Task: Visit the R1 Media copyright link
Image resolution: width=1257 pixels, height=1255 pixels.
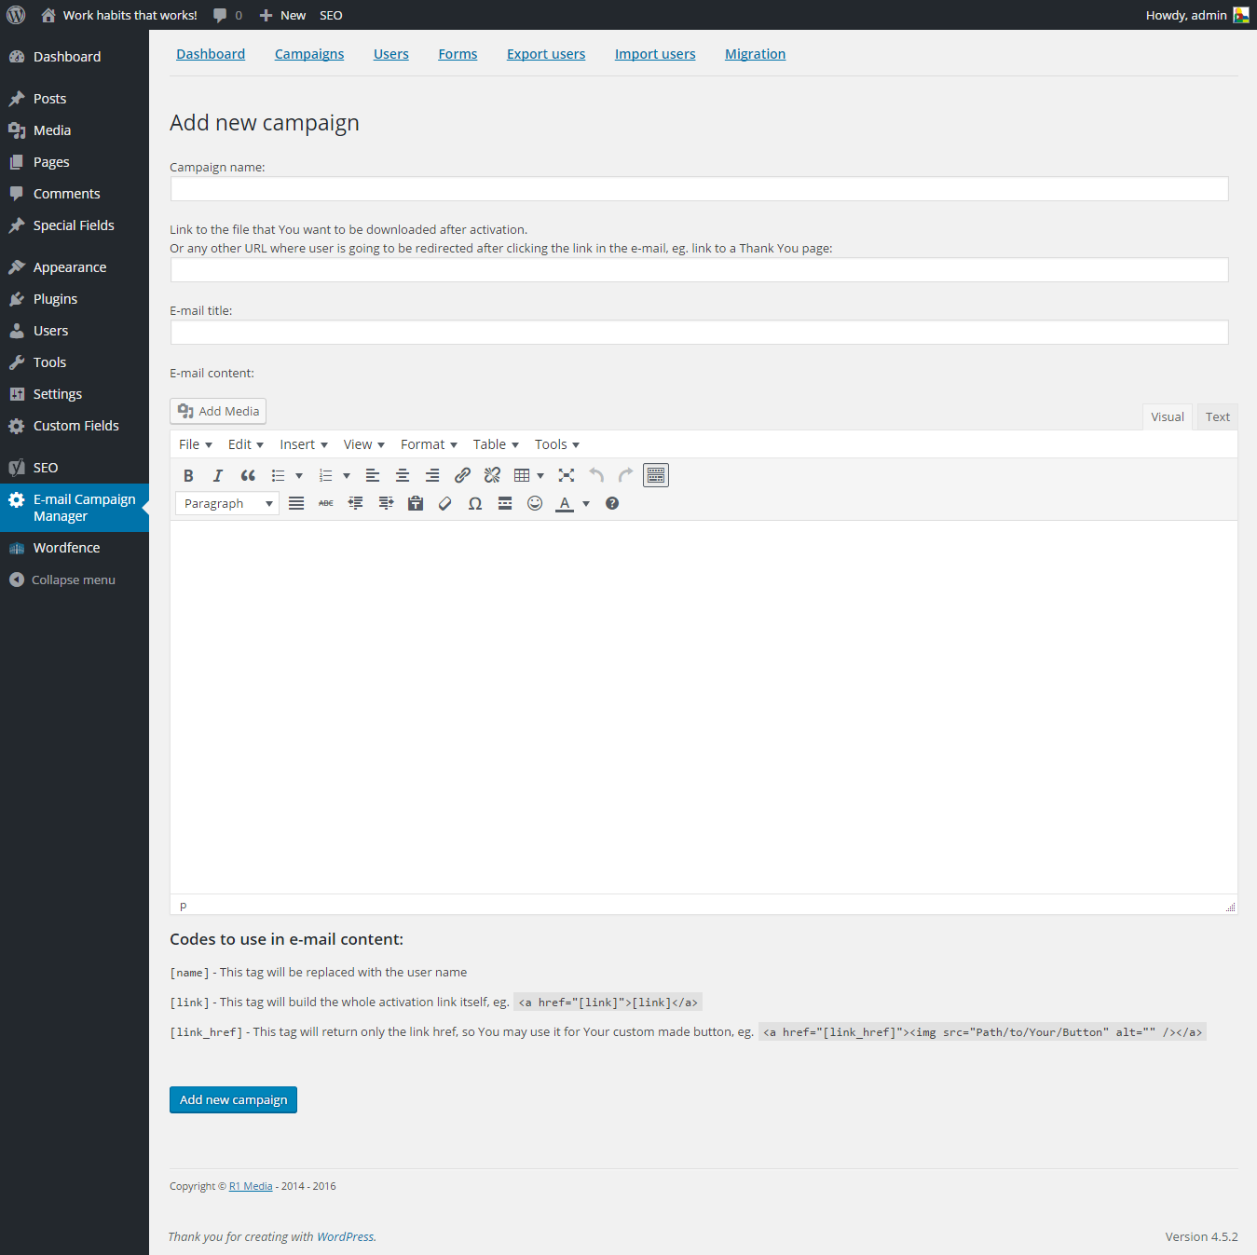Action: [x=251, y=1186]
